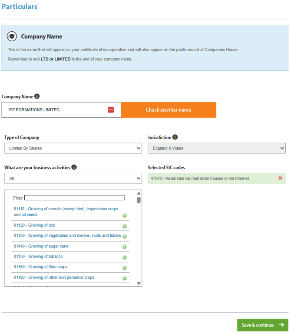291x334 pixels.
Task: Add SIC code 01150 Growing of tobacco
Action: [124, 257]
